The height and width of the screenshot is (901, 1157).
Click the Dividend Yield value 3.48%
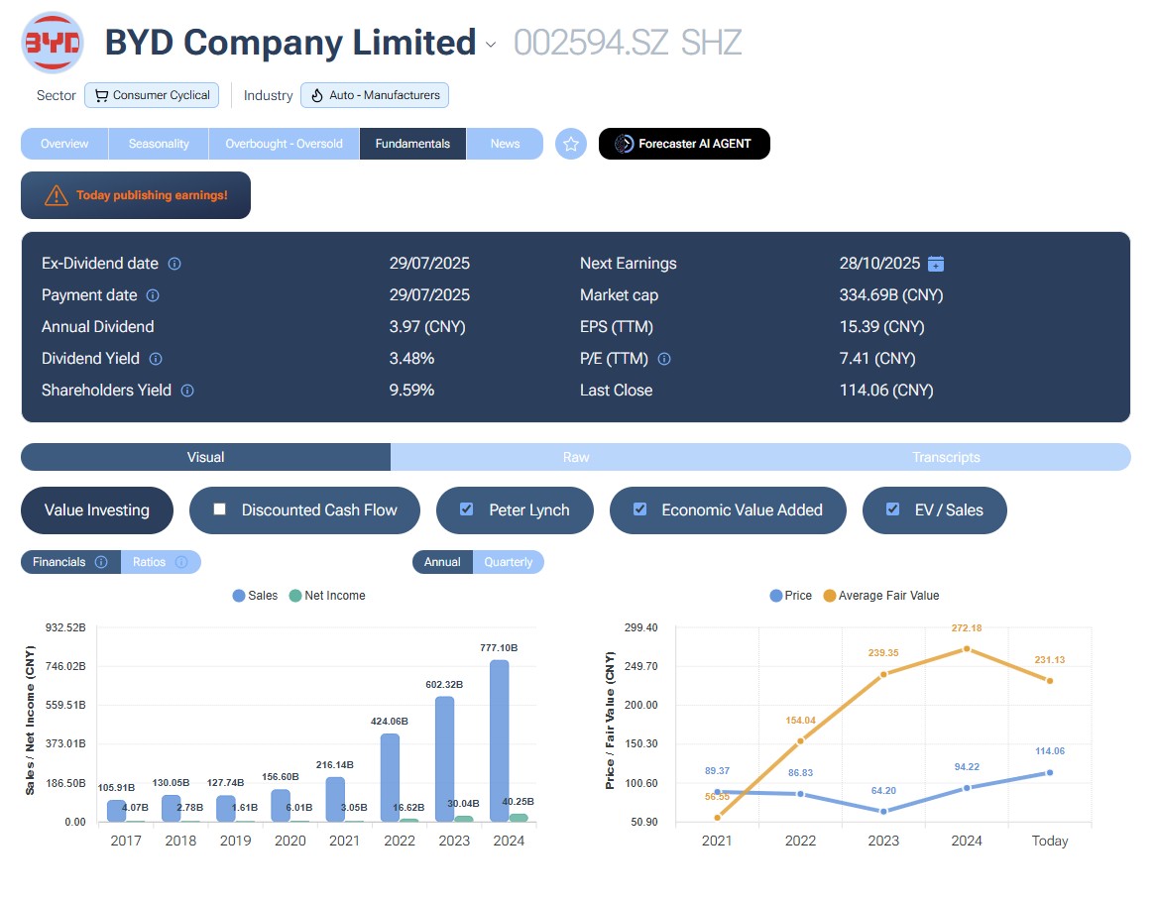pyautogui.click(x=411, y=359)
